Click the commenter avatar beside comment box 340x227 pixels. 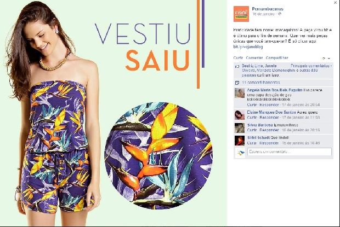click(240, 153)
